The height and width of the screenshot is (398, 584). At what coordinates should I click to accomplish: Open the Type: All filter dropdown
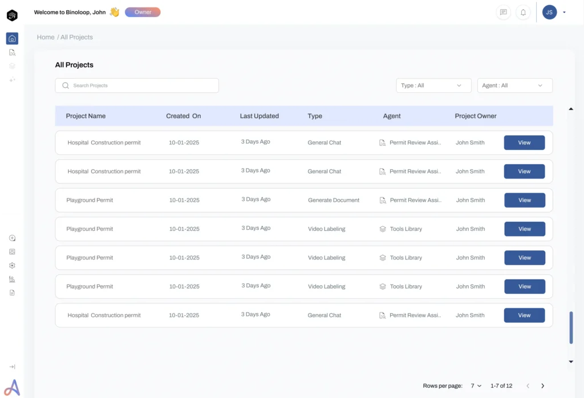coord(433,86)
